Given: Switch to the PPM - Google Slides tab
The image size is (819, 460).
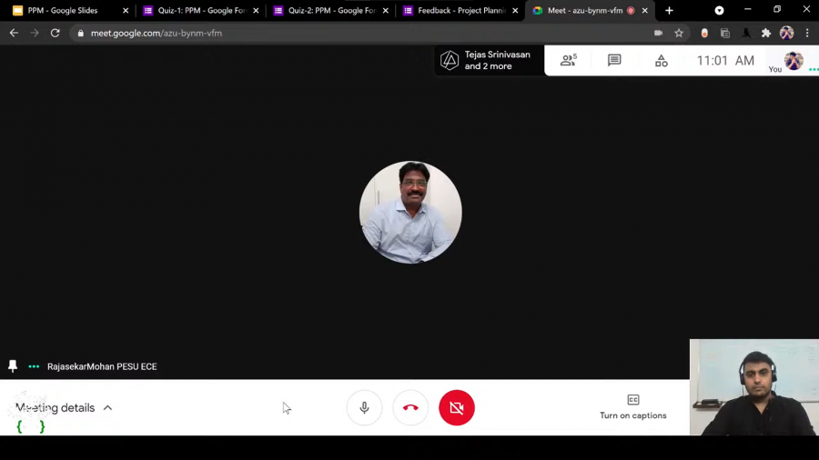Looking at the screenshot, I should click(64, 11).
